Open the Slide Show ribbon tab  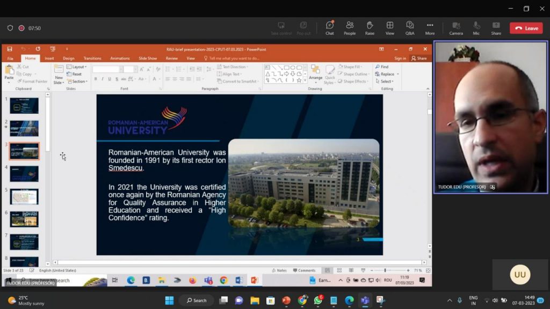[x=148, y=58]
